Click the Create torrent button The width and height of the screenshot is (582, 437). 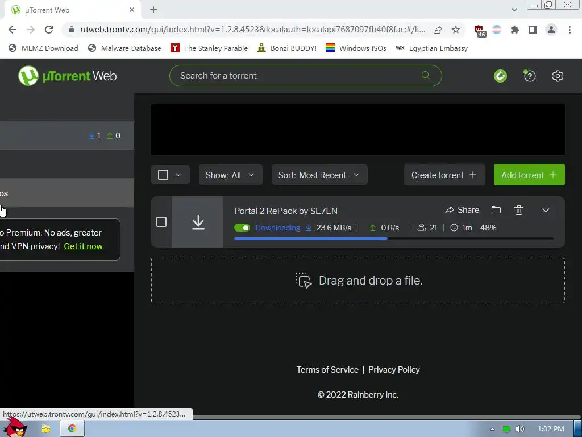click(x=444, y=175)
